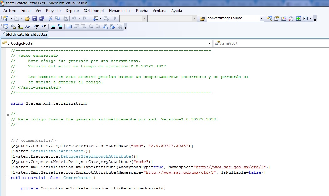
Task: Click the Item97067 members box
Action: point(271,43)
